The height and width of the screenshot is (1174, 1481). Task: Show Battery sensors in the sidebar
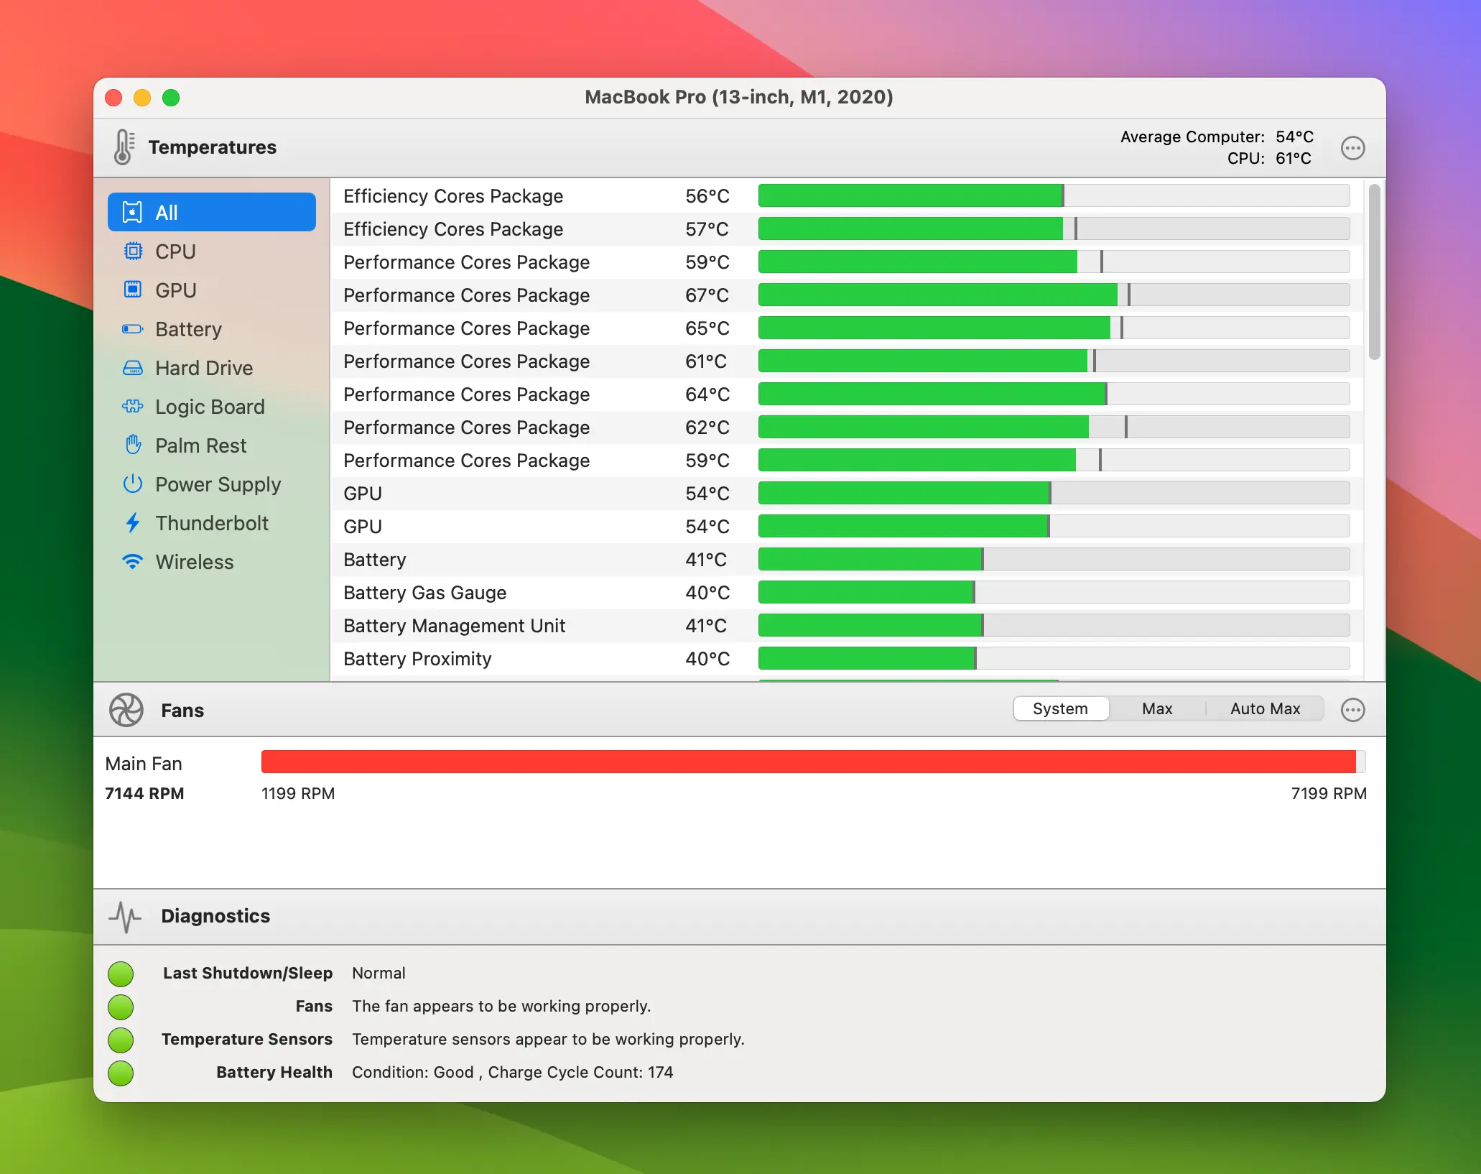pyautogui.click(x=212, y=329)
